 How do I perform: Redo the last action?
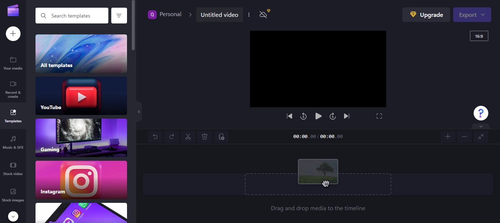click(x=172, y=137)
